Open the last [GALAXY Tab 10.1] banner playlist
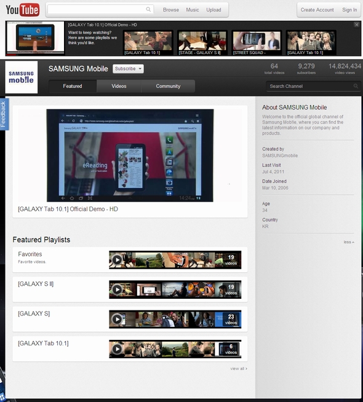Screen dimensions: 363x402 (x=311, y=42)
